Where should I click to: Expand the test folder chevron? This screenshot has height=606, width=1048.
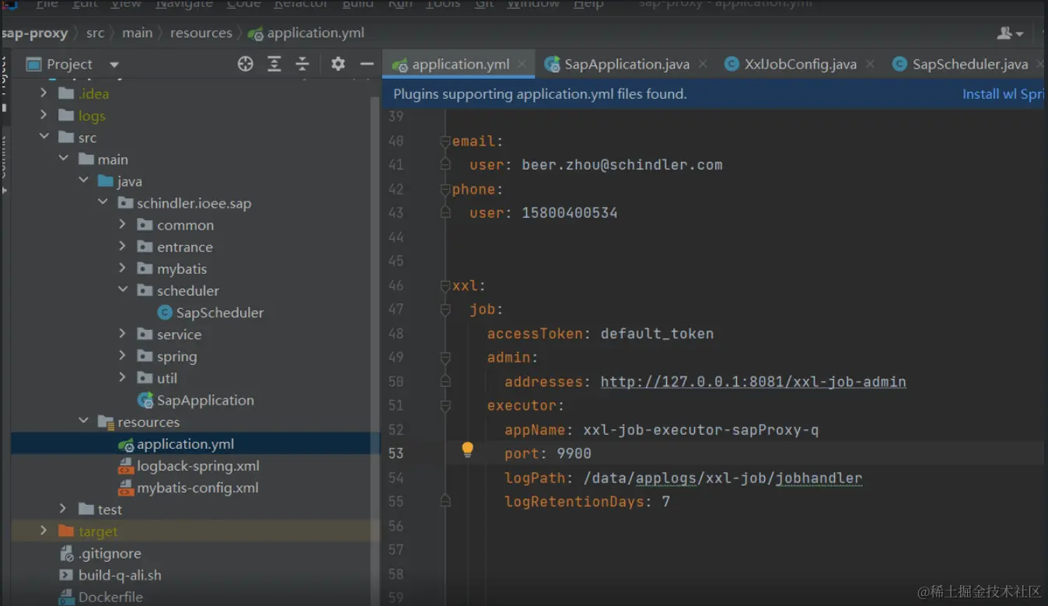pos(64,509)
